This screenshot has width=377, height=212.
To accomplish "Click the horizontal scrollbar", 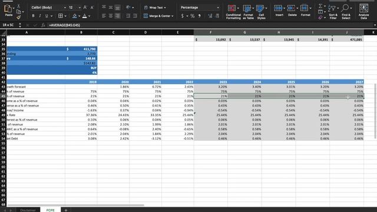I will coord(76,205).
